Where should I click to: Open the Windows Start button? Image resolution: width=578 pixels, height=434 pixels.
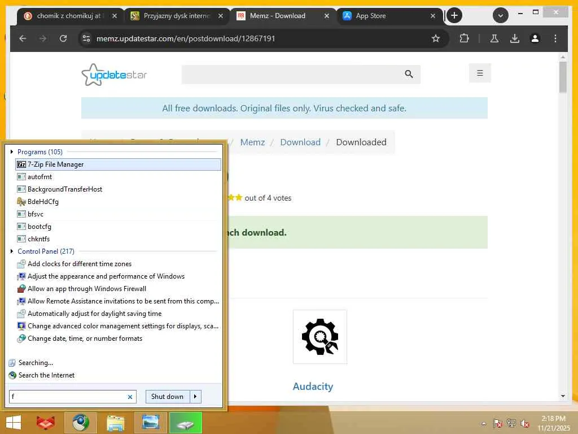[14, 423]
